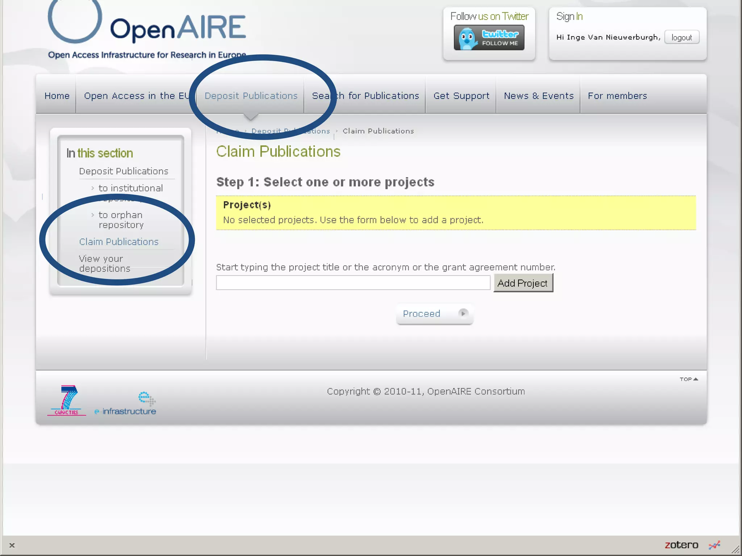Open the For members menu
The width and height of the screenshot is (742, 556).
(617, 96)
